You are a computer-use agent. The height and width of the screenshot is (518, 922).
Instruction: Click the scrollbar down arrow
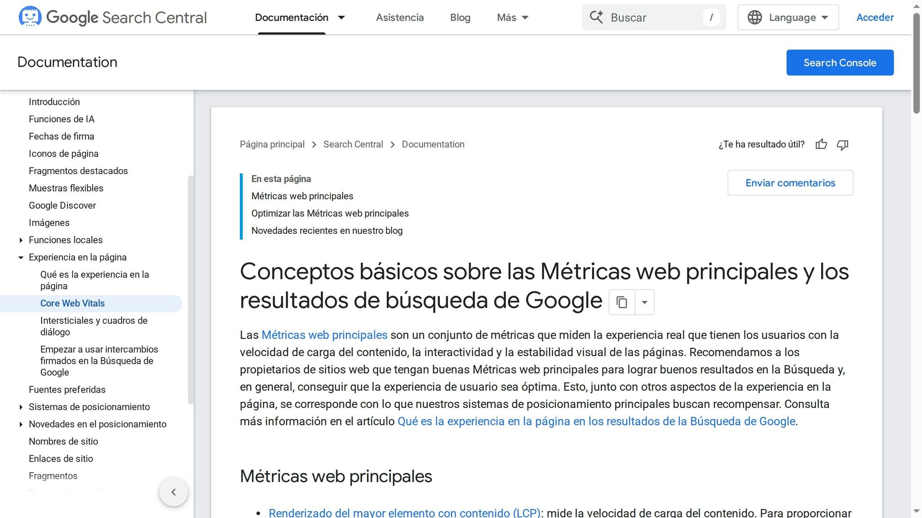917,512
